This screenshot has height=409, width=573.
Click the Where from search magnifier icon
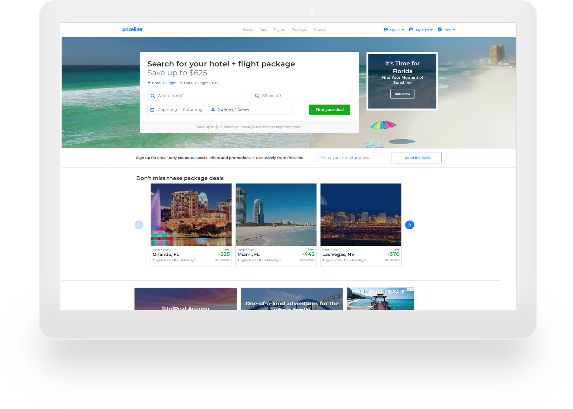click(153, 96)
